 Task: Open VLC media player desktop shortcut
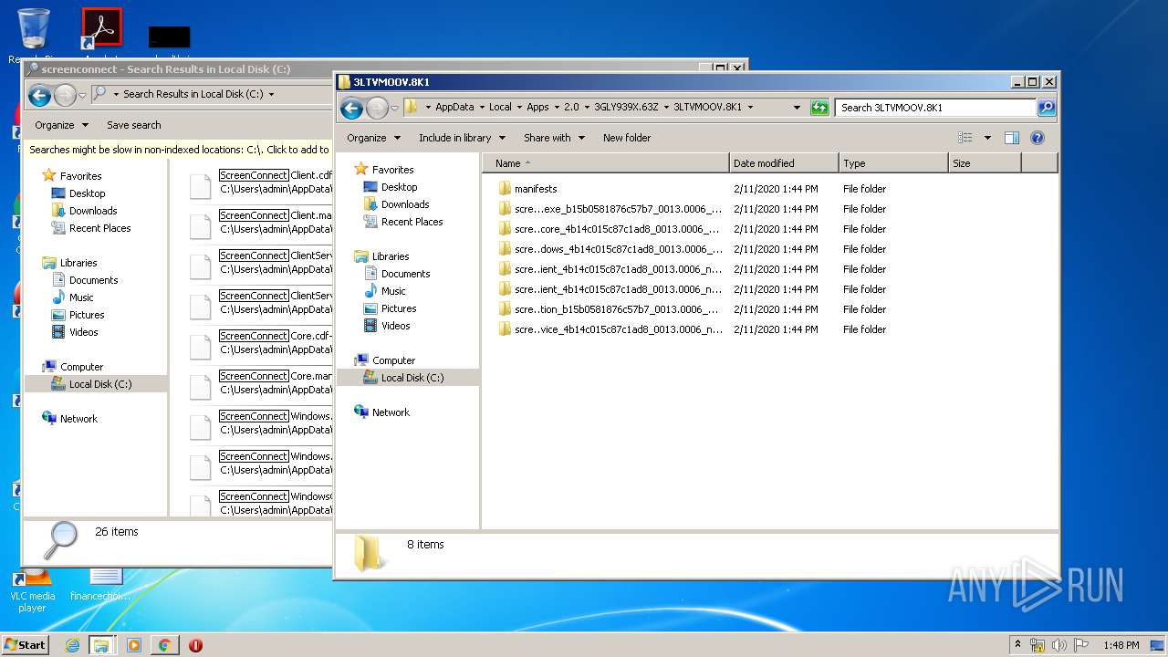pyautogui.click(x=33, y=589)
